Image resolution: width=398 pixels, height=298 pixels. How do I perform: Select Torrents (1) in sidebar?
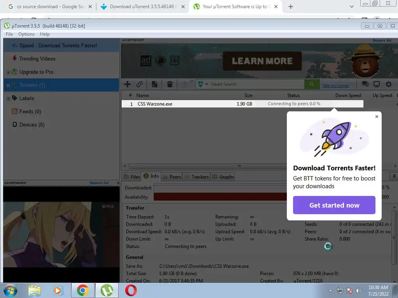(x=61, y=85)
